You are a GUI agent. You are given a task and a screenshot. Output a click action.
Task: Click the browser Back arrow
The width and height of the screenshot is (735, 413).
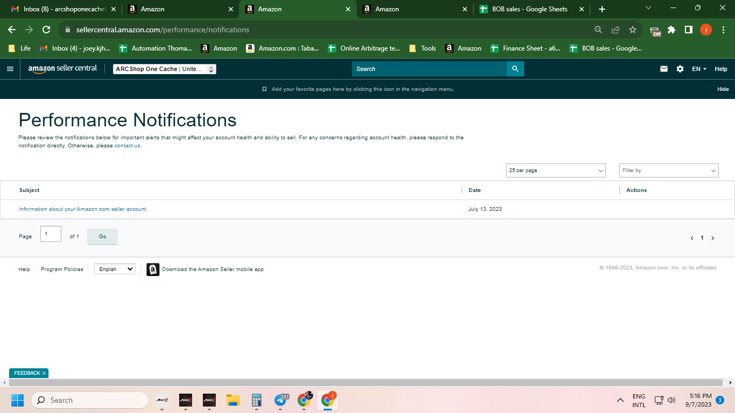coord(12,30)
